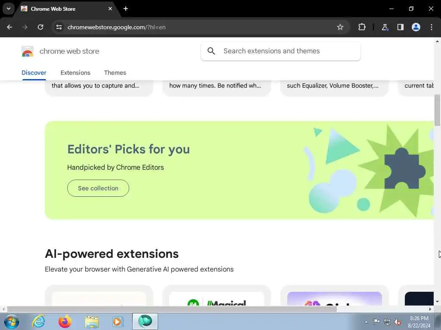Show hidden tray icons arrow

(366, 322)
